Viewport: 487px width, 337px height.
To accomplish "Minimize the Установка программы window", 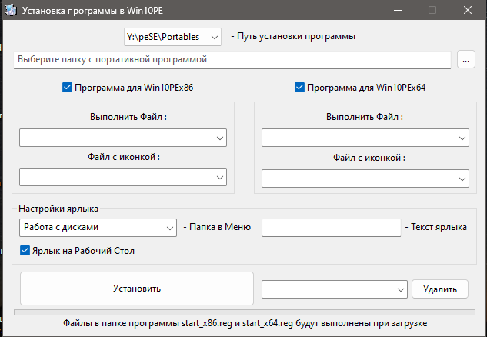I will tap(398, 10).
